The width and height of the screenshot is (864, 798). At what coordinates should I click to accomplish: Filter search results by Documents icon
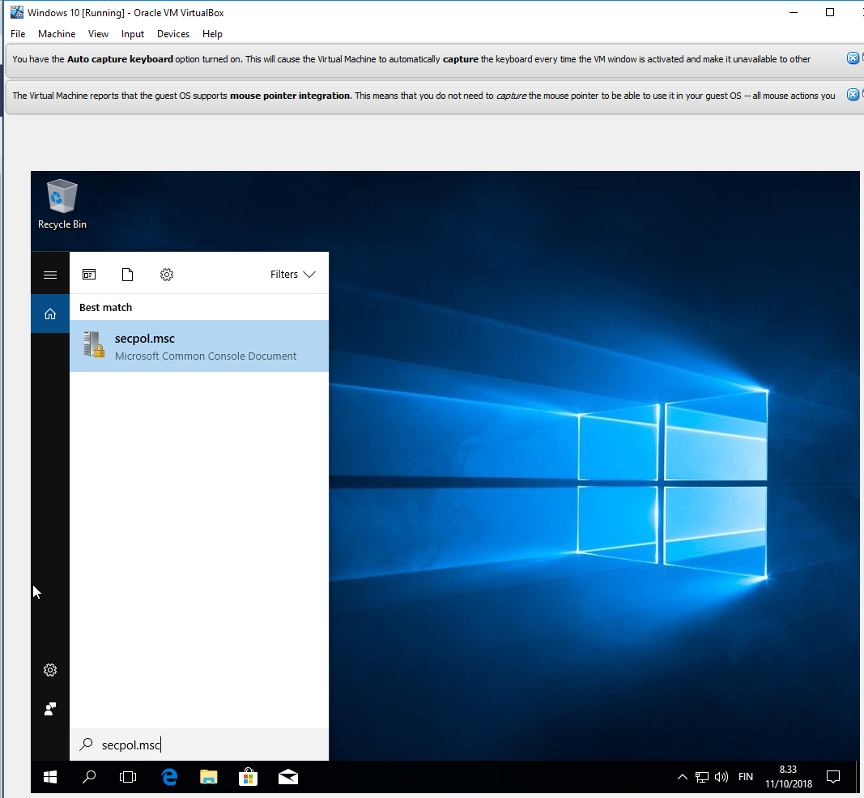(127, 274)
